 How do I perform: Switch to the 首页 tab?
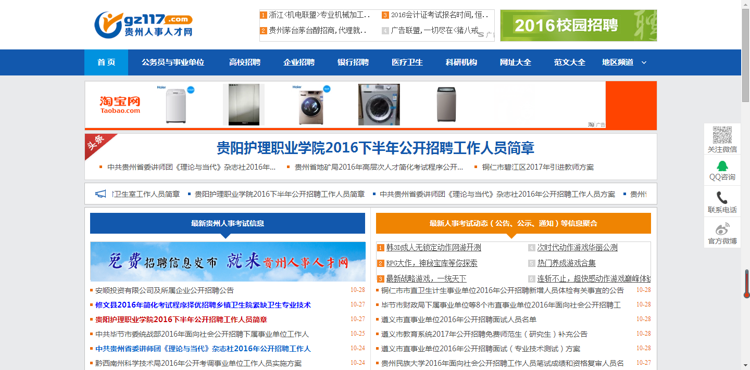(106, 62)
